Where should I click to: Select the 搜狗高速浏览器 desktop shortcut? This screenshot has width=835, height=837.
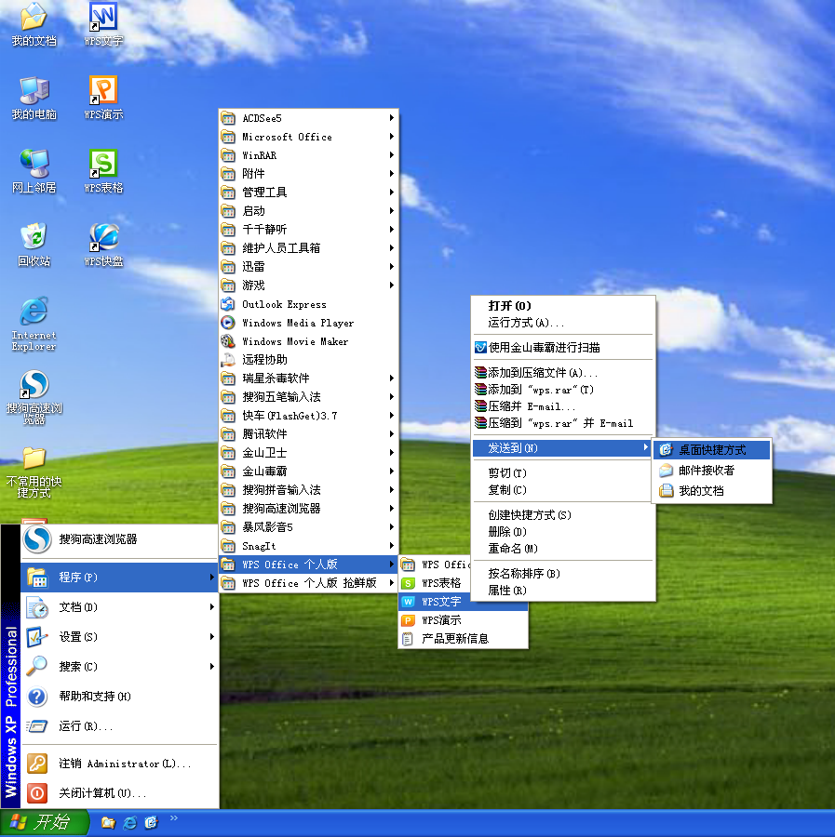[x=34, y=398]
